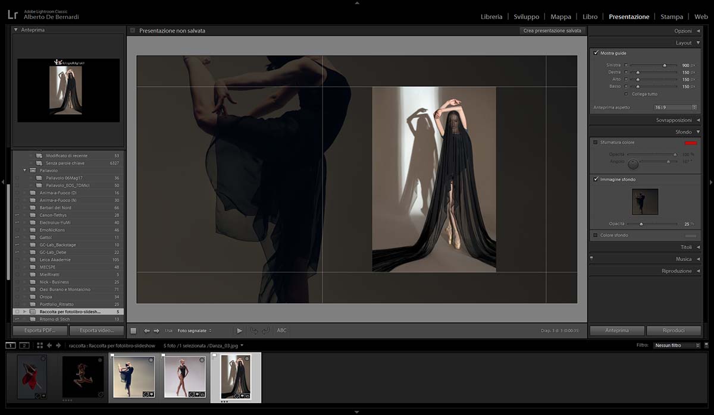Open the Nessun filtro filter dropdown
The width and height of the screenshot is (714, 415).
675,345
